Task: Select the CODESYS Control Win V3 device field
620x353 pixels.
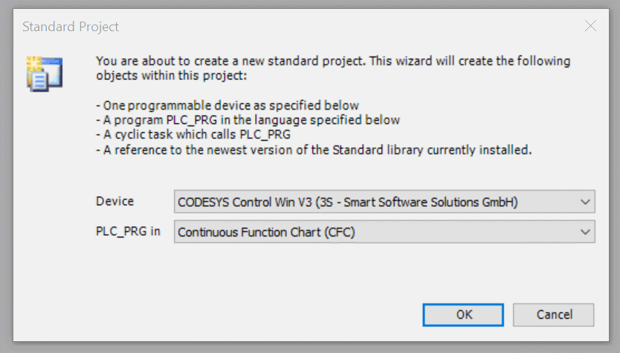Action: pyautogui.click(x=384, y=202)
